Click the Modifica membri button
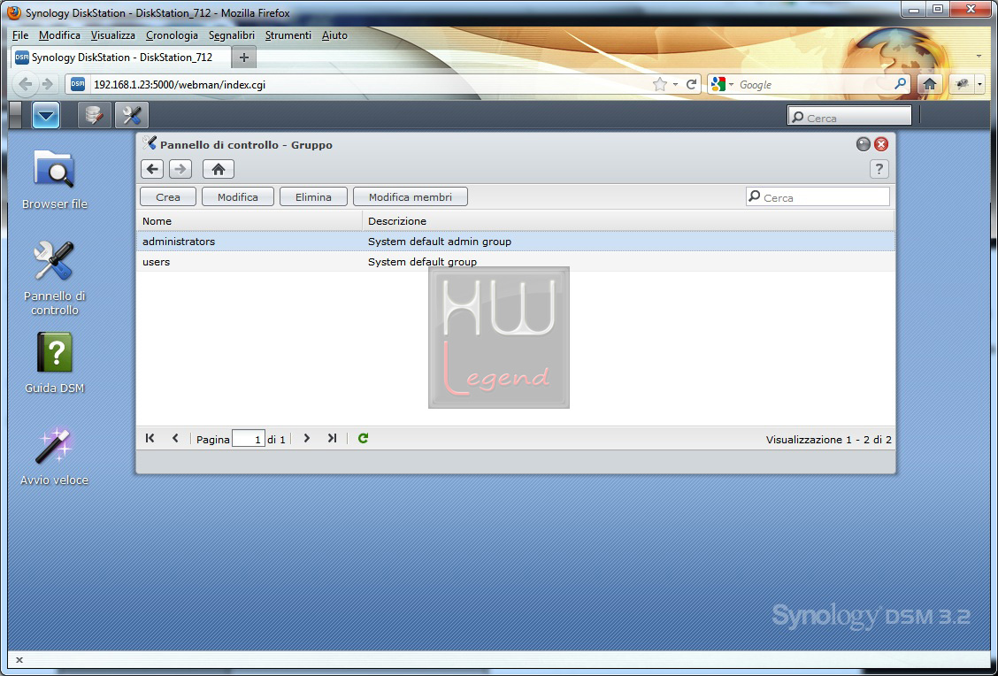The height and width of the screenshot is (676, 998). click(410, 196)
